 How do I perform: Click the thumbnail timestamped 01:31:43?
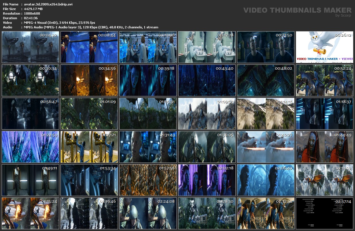148,147
